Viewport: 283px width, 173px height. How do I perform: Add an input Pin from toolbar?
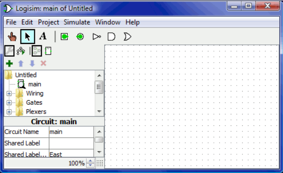pyautogui.click(x=65, y=37)
